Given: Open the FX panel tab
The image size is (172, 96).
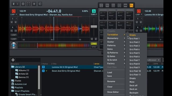Looking at the screenshot, I should [x=107, y=5].
